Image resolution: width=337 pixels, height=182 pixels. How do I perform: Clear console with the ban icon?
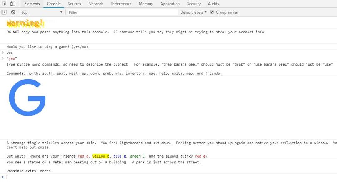click(13, 12)
